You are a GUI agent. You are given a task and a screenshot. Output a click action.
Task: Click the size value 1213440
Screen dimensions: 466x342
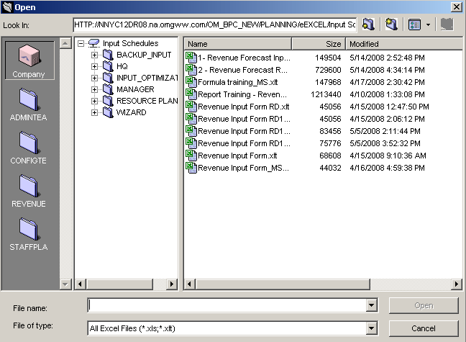pyautogui.click(x=326, y=94)
